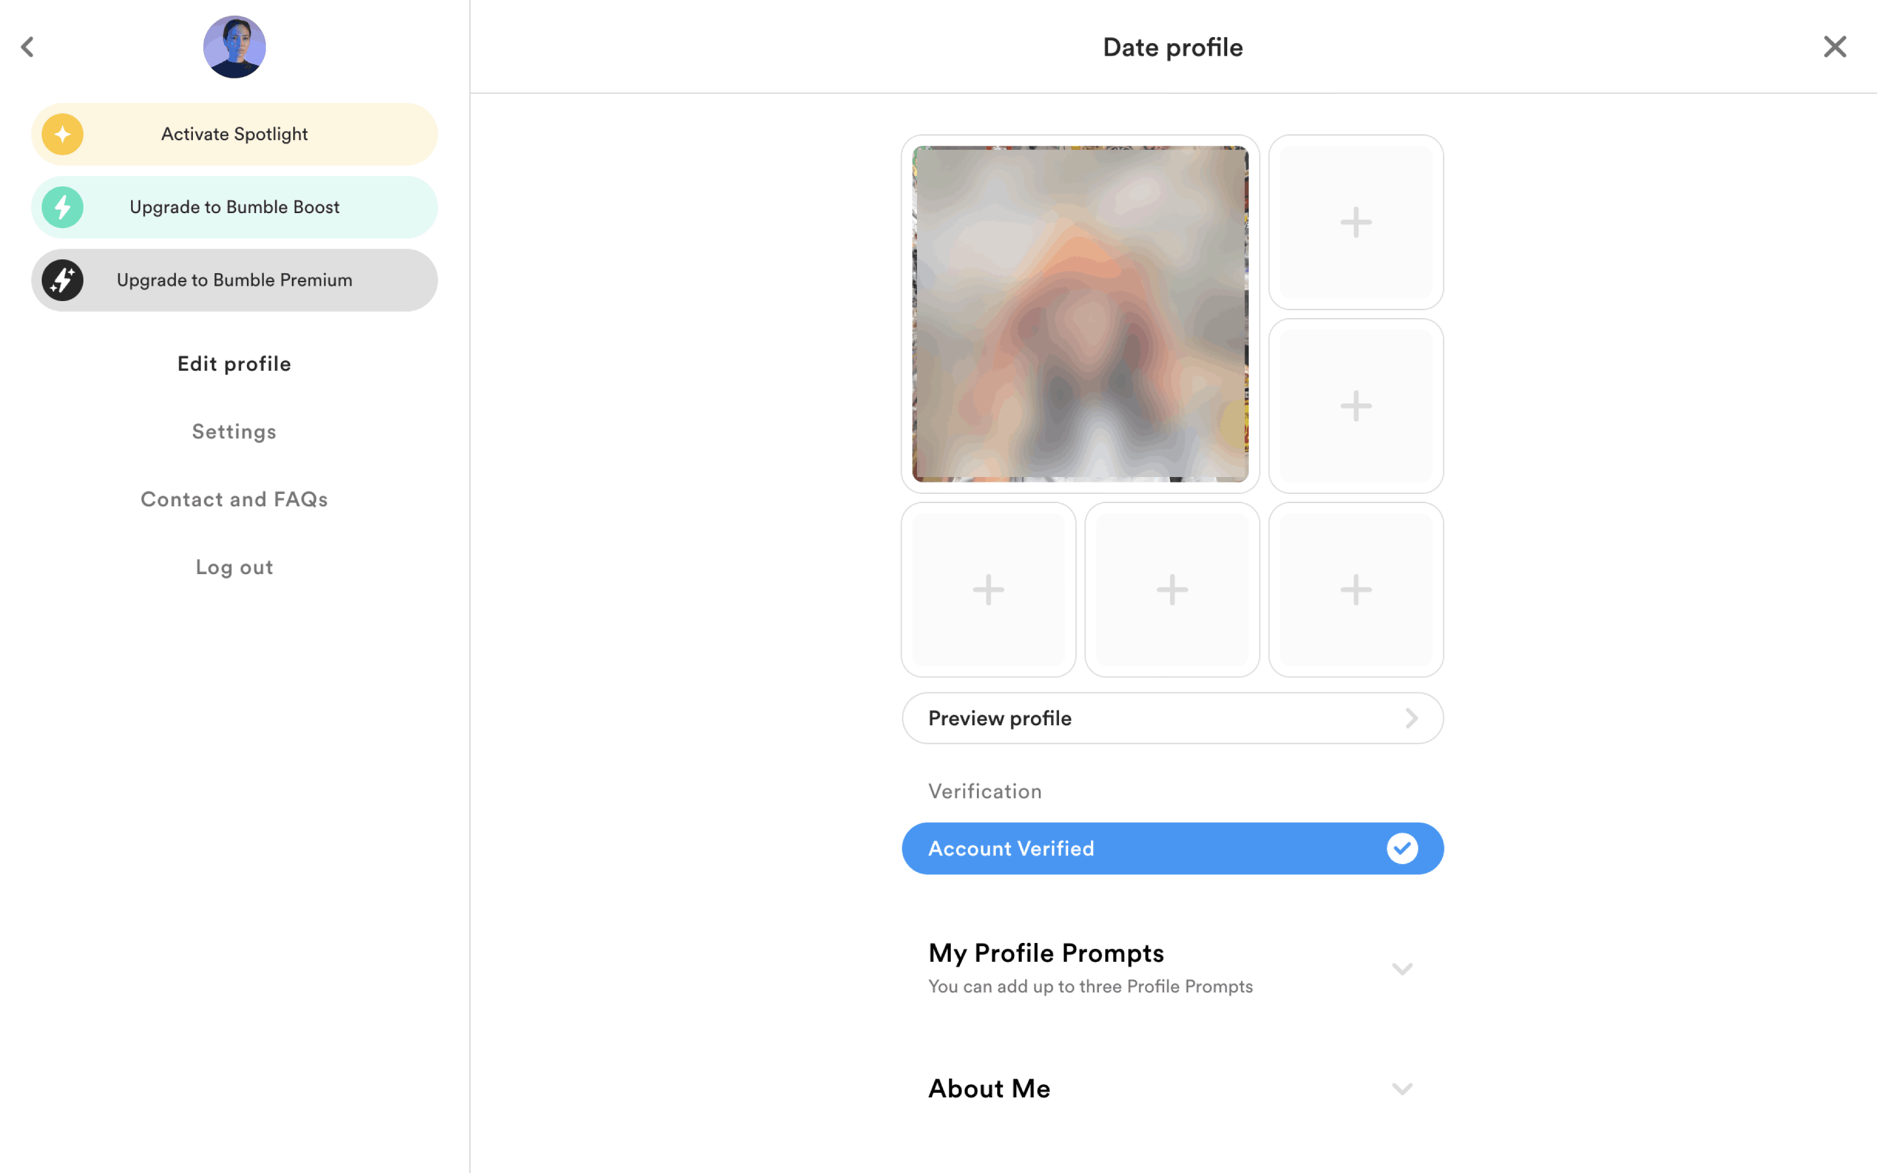Close the Date profile panel
Viewport: 1877px width, 1173px height.
1835,48
